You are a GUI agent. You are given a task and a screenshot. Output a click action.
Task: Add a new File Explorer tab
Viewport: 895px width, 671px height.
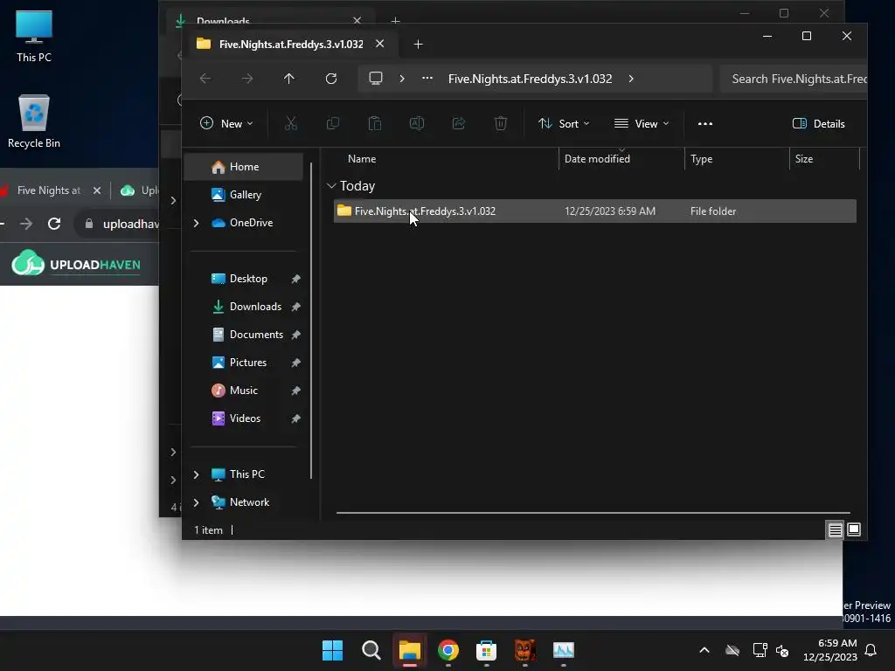coord(418,44)
